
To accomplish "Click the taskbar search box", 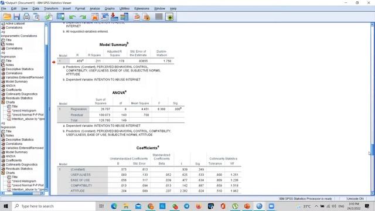I will pos(53,206).
